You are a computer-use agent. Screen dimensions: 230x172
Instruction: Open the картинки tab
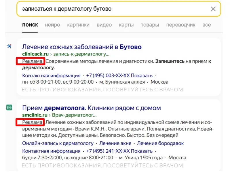click(x=78, y=25)
